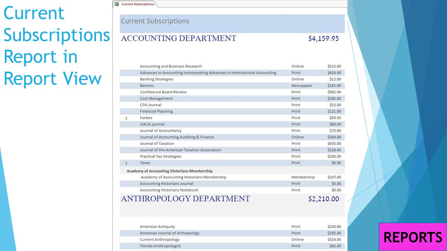
Task: Click the Forbes title
Action: [x=146, y=118]
